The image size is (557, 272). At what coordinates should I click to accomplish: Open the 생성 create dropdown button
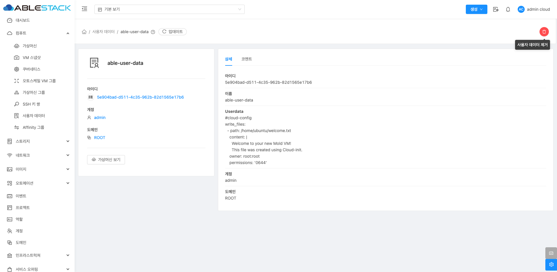476,9
